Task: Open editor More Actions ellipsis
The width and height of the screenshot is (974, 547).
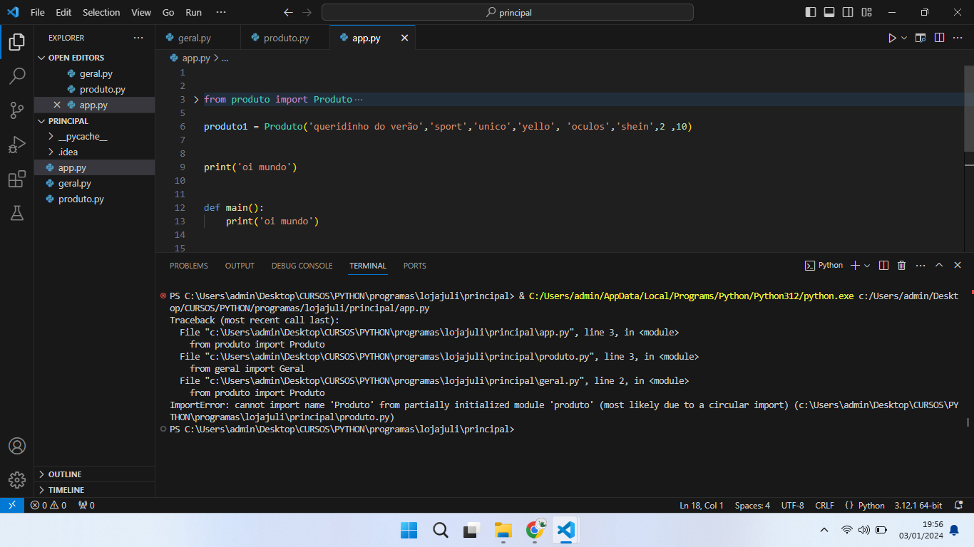Action: 958,38
